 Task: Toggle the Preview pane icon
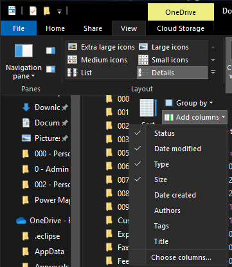point(51,51)
